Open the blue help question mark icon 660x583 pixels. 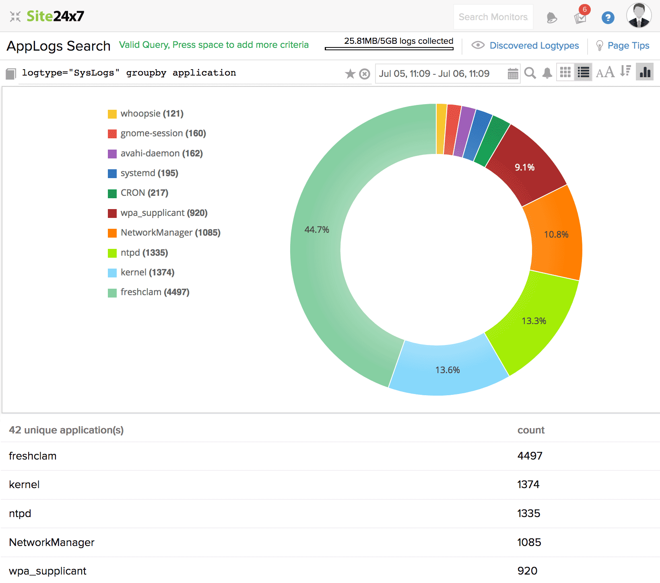click(x=608, y=18)
